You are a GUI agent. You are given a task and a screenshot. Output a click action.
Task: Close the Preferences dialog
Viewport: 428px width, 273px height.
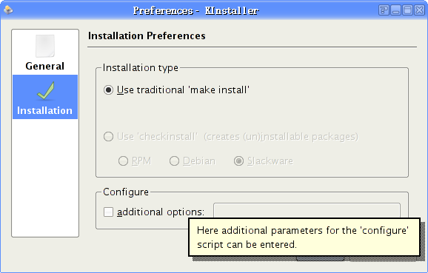(x=420, y=10)
